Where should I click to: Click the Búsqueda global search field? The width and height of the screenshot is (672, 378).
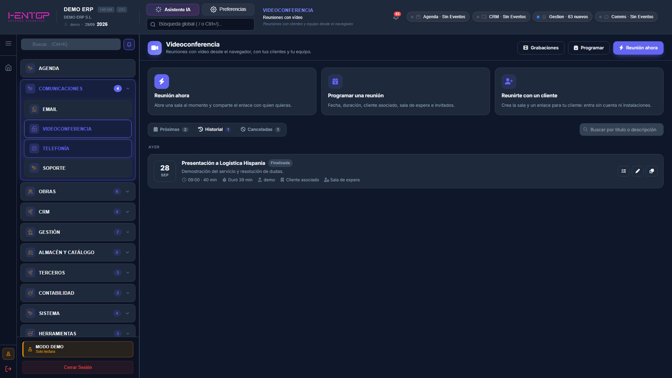coord(201,24)
